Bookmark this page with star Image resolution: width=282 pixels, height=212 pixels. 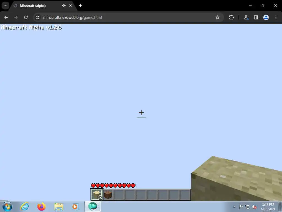click(218, 17)
